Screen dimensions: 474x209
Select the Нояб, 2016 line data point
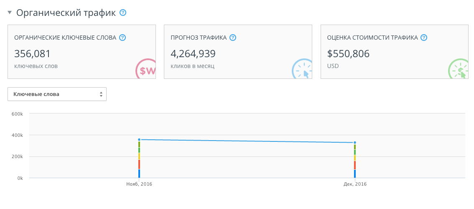(139, 140)
